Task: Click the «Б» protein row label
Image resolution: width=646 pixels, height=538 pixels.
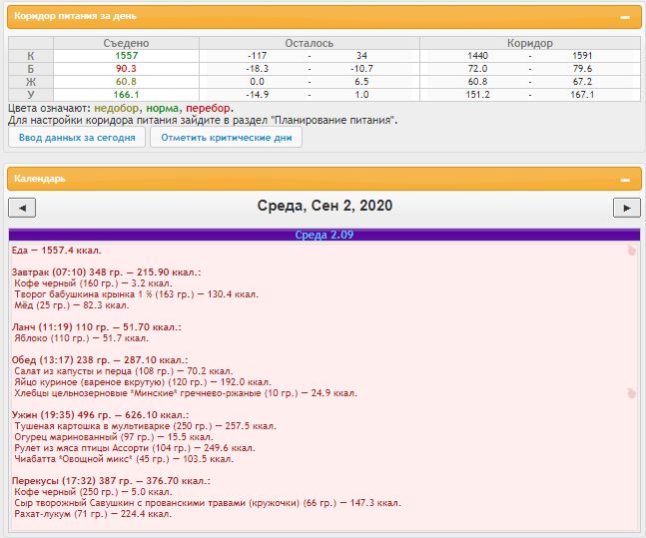Action: 31,69
